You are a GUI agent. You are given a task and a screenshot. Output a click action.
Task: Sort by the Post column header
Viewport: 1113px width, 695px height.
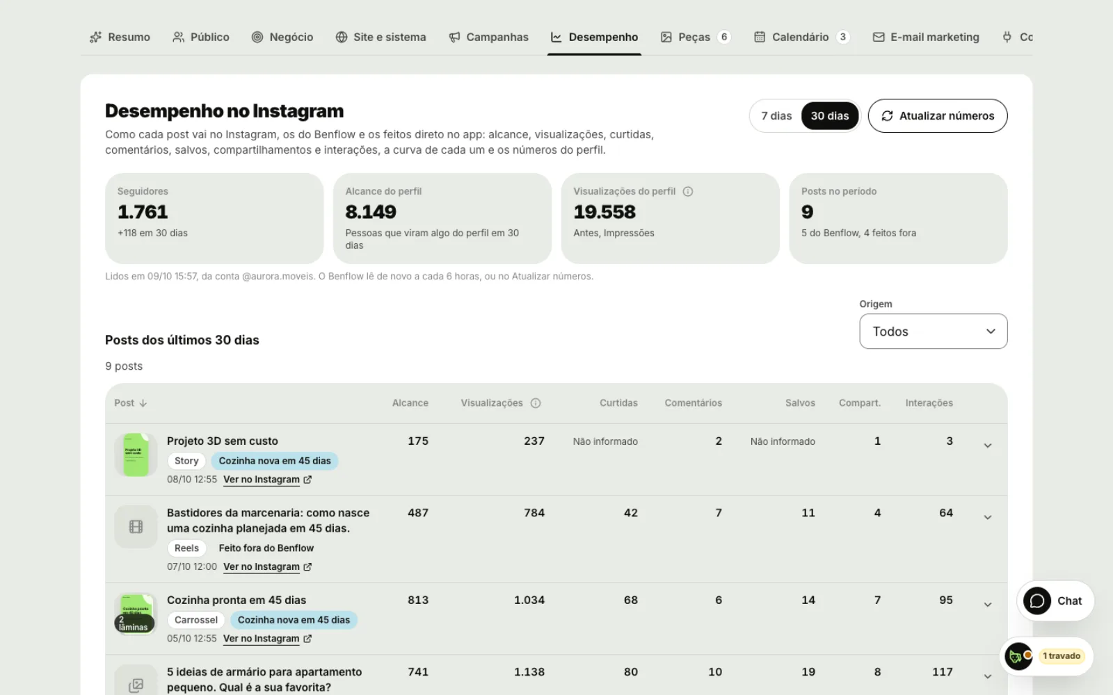(x=131, y=403)
